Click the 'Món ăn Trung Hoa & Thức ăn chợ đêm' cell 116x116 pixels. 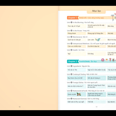(x=97, y=86)
